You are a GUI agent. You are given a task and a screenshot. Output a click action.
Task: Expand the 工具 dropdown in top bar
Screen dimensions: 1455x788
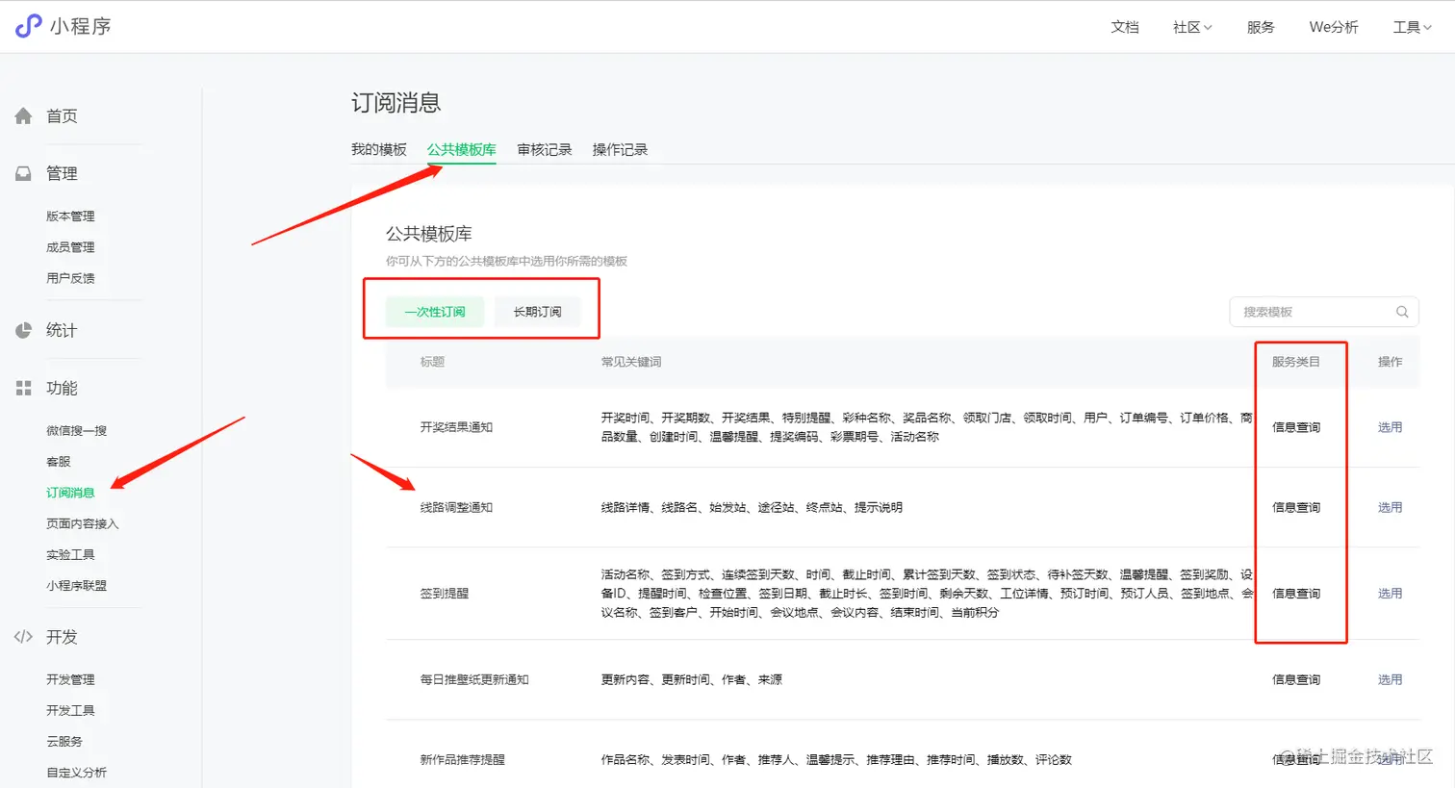coord(1412,27)
